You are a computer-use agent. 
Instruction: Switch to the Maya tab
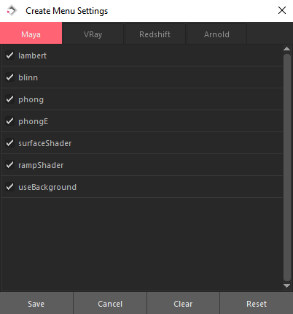pos(31,33)
